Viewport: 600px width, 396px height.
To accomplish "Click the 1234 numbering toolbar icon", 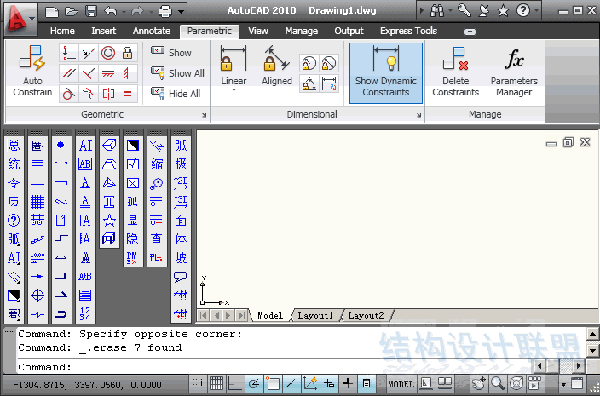I will coord(85,313).
